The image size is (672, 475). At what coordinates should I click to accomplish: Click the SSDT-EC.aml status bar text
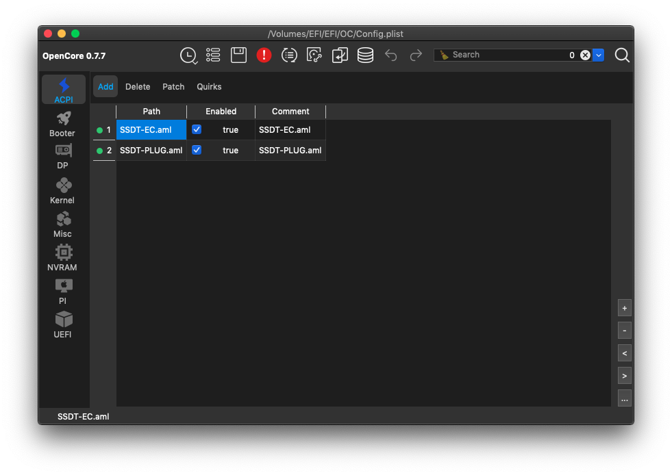coord(83,416)
